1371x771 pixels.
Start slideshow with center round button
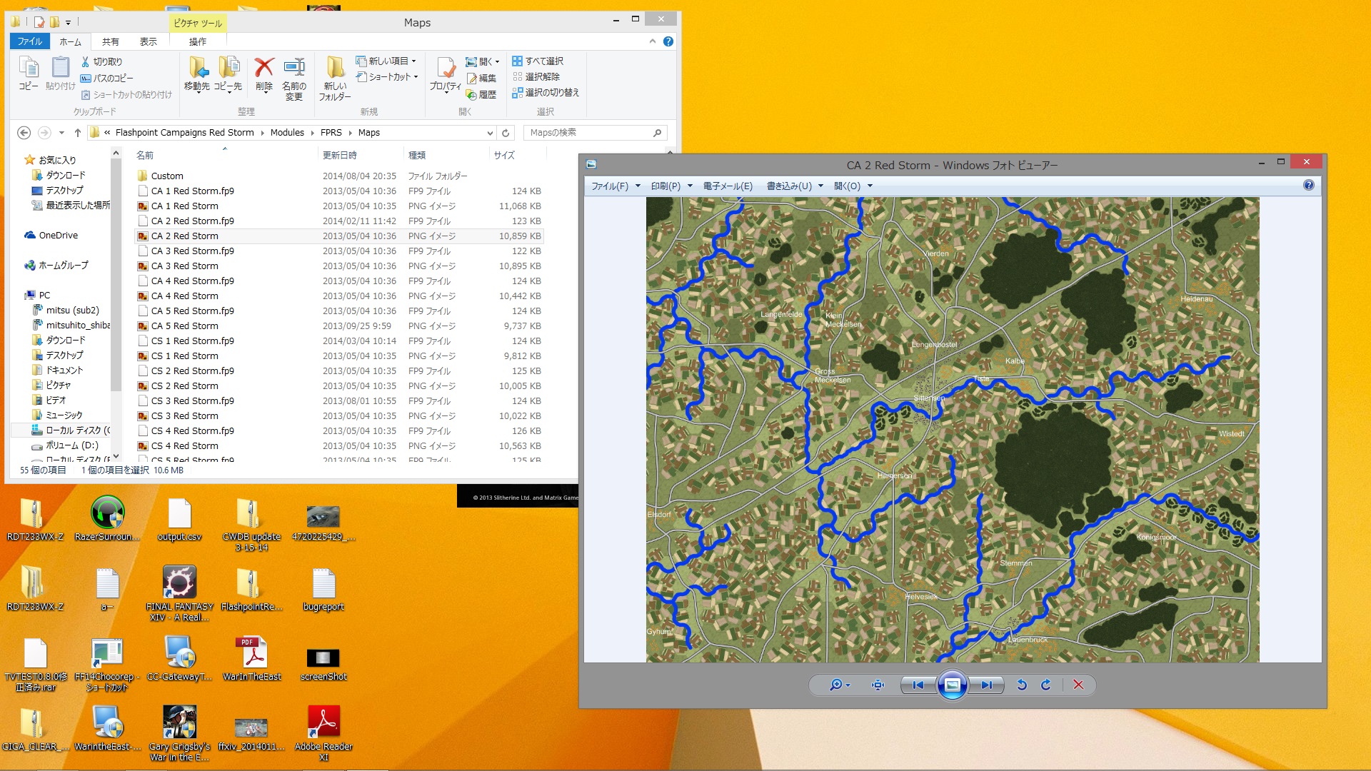(952, 685)
